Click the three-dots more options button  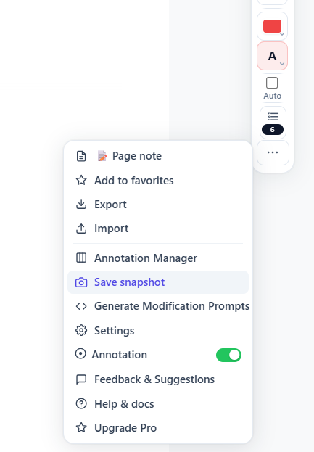click(273, 153)
